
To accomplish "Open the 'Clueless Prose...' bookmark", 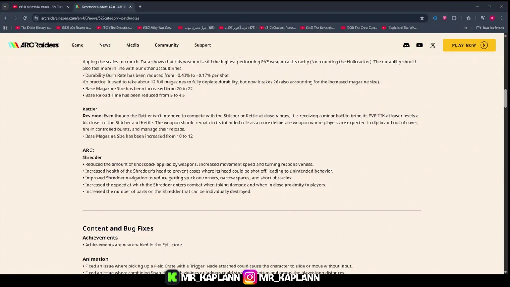I will pyautogui.click(x=277, y=28).
